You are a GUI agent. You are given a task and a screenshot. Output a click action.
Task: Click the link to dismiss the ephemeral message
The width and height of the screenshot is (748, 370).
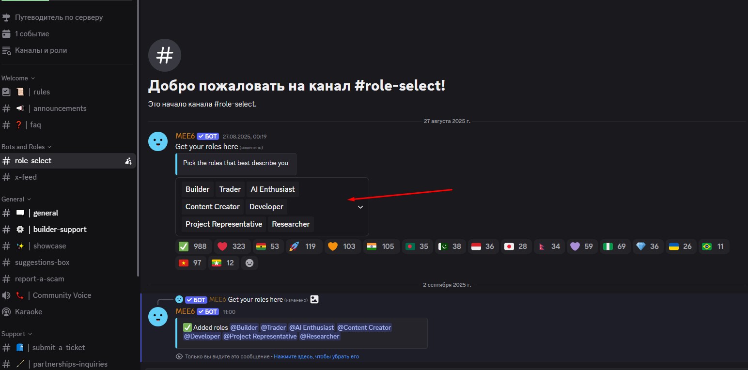click(x=316, y=356)
